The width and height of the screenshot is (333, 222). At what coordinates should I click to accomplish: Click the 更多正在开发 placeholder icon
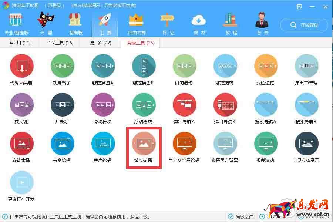(22, 182)
